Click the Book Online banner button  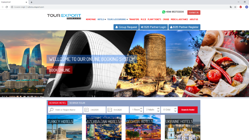point(60,70)
